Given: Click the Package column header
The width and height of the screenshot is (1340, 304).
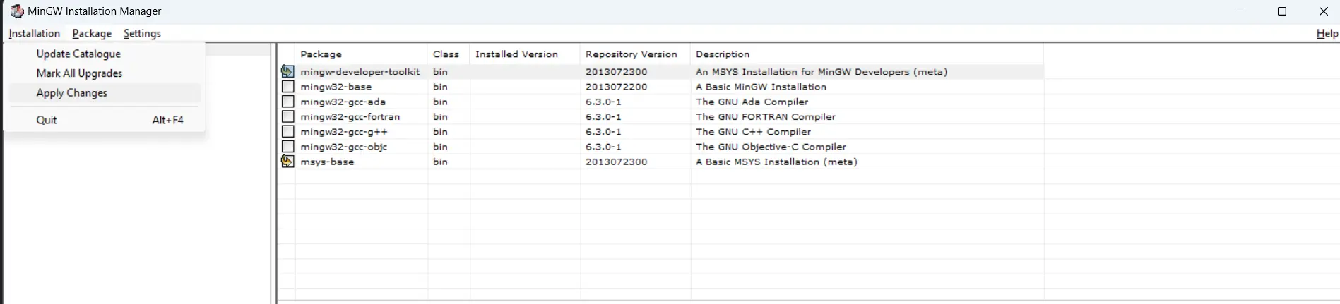Looking at the screenshot, I should tap(361, 54).
